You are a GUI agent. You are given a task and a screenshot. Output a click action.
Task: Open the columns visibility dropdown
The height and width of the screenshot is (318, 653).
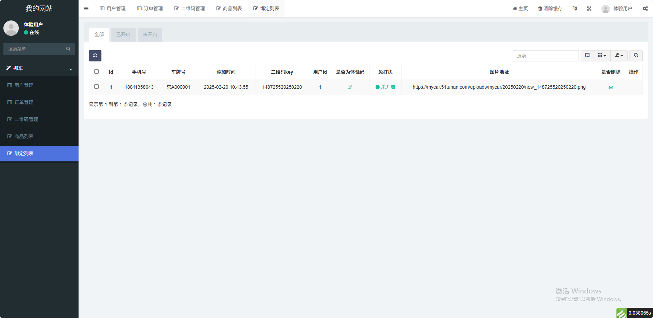pos(602,56)
